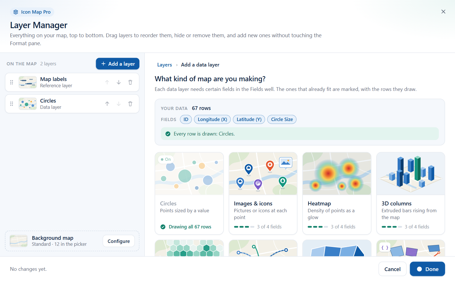The width and height of the screenshot is (455, 281).
Task: Select the hexagon grid map card preview
Action: pyautogui.click(x=189, y=248)
